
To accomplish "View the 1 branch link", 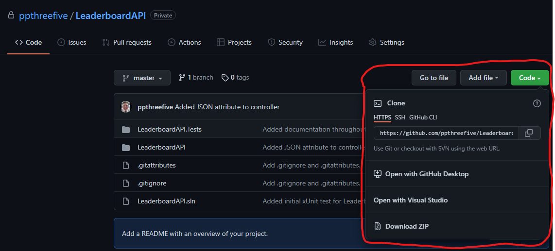I will [x=196, y=77].
